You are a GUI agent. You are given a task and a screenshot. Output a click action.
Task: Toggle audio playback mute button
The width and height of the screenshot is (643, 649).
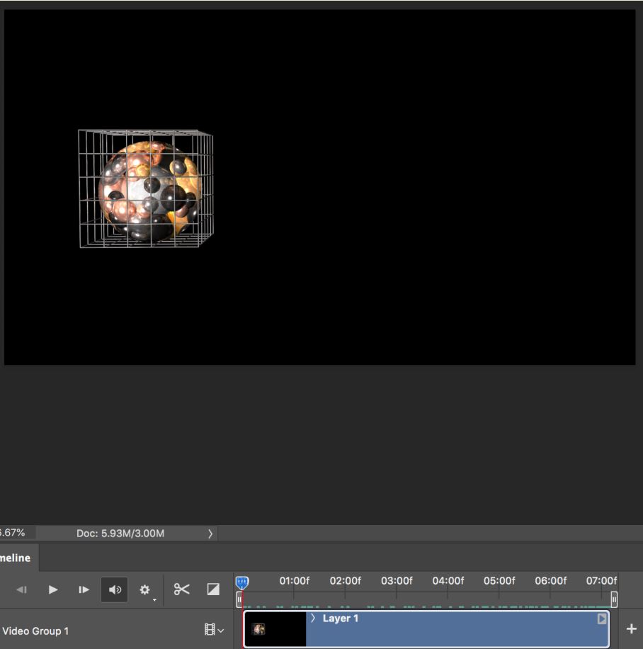[x=114, y=589]
